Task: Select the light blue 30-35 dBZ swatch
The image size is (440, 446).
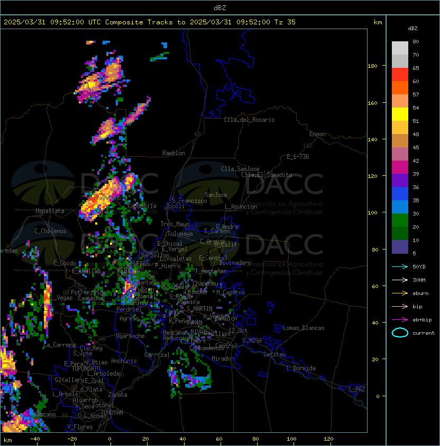Action: [400, 207]
